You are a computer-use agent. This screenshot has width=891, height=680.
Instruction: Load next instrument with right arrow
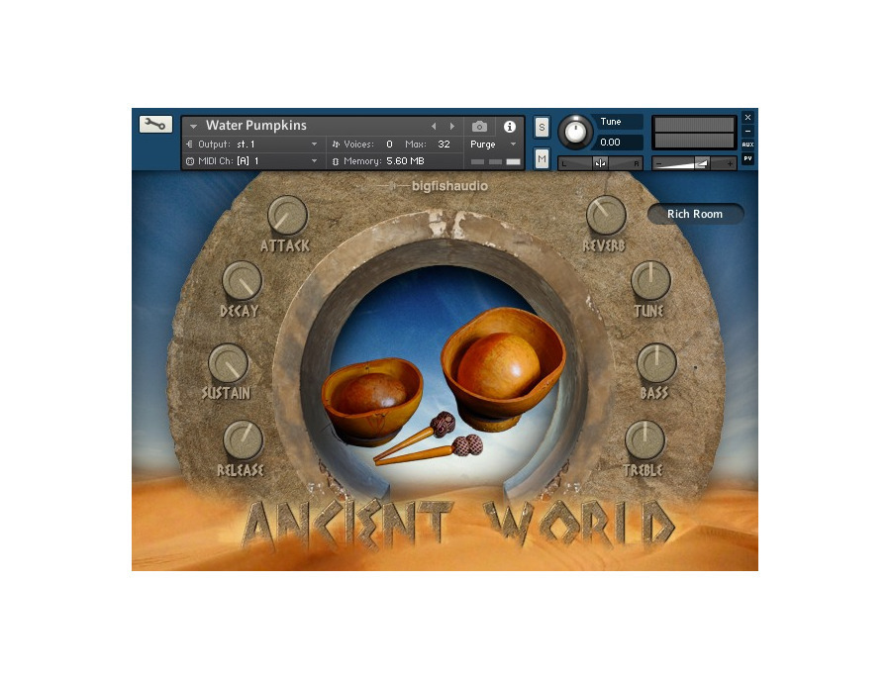(452, 126)
